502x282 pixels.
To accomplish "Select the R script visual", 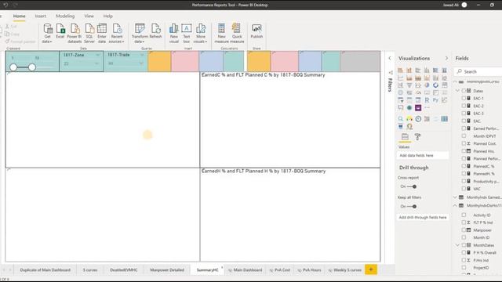I will (427, 100).
